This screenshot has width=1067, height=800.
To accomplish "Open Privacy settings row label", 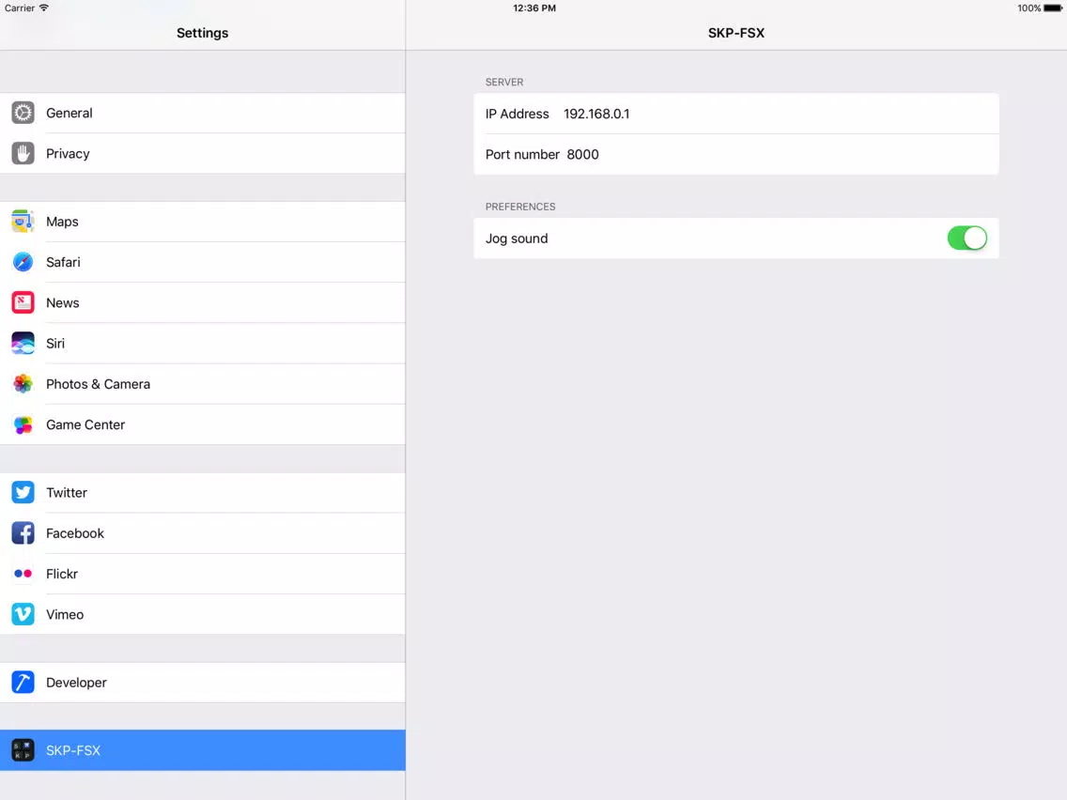I will coord(68,154).
